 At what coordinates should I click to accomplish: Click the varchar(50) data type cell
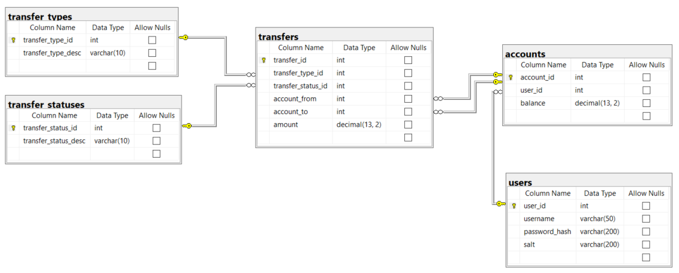(598, 219)
